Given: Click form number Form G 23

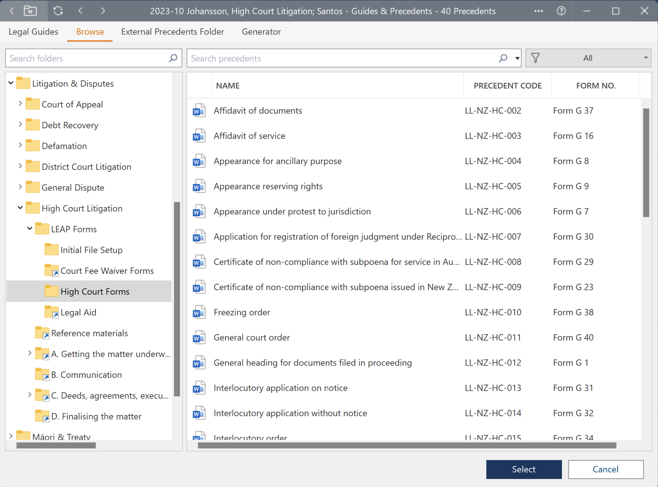Looking at the screenshot, I should coord(573,287).
